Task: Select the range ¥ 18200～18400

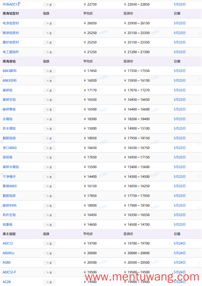Action: point(137,119)
